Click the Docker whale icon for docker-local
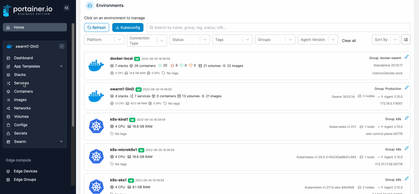Image resolution: width=419 pixels, height=194 pixels. pos(96,66)
